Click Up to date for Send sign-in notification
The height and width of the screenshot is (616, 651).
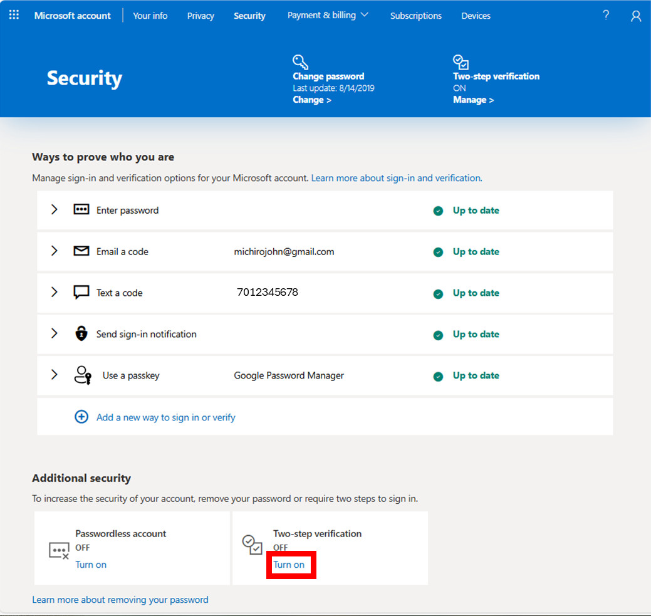click(x=476, y=334)
